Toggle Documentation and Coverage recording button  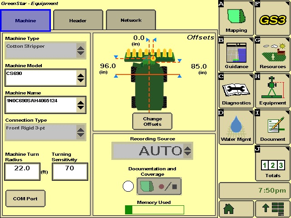(x=159, y=186)
